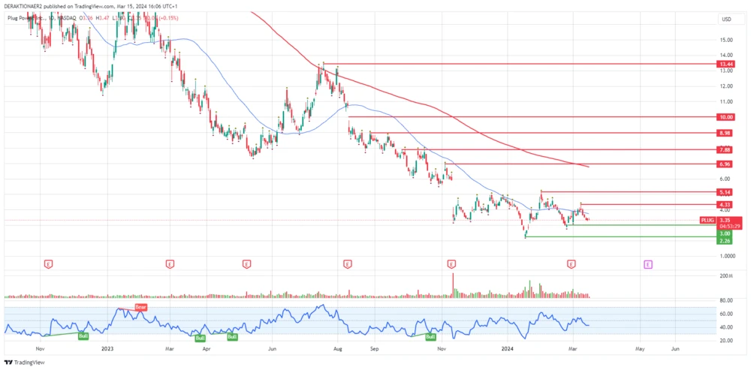Click the 5.14 resistance level label
The image size is (751, 370).
[724, 192]
